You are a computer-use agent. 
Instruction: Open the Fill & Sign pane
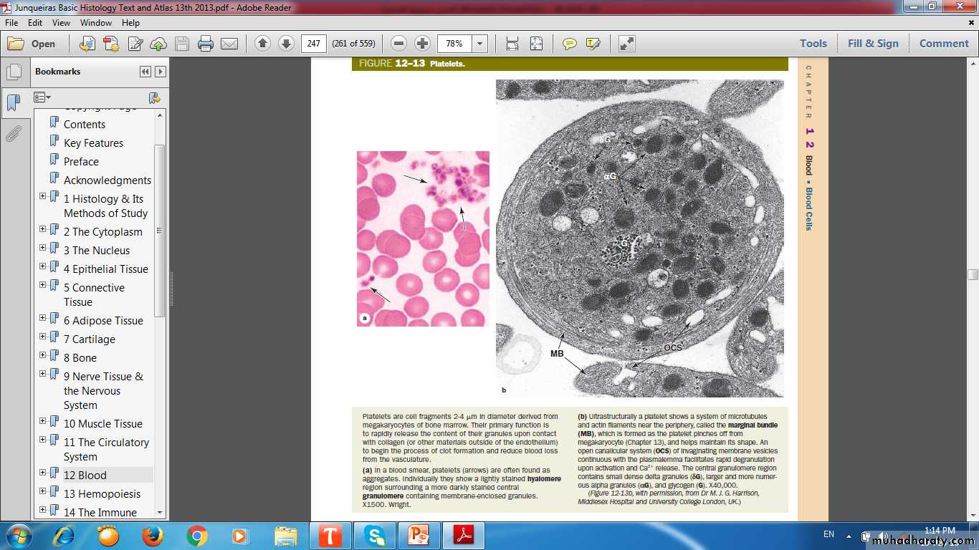pyautogui.click(x=872, y=44)
